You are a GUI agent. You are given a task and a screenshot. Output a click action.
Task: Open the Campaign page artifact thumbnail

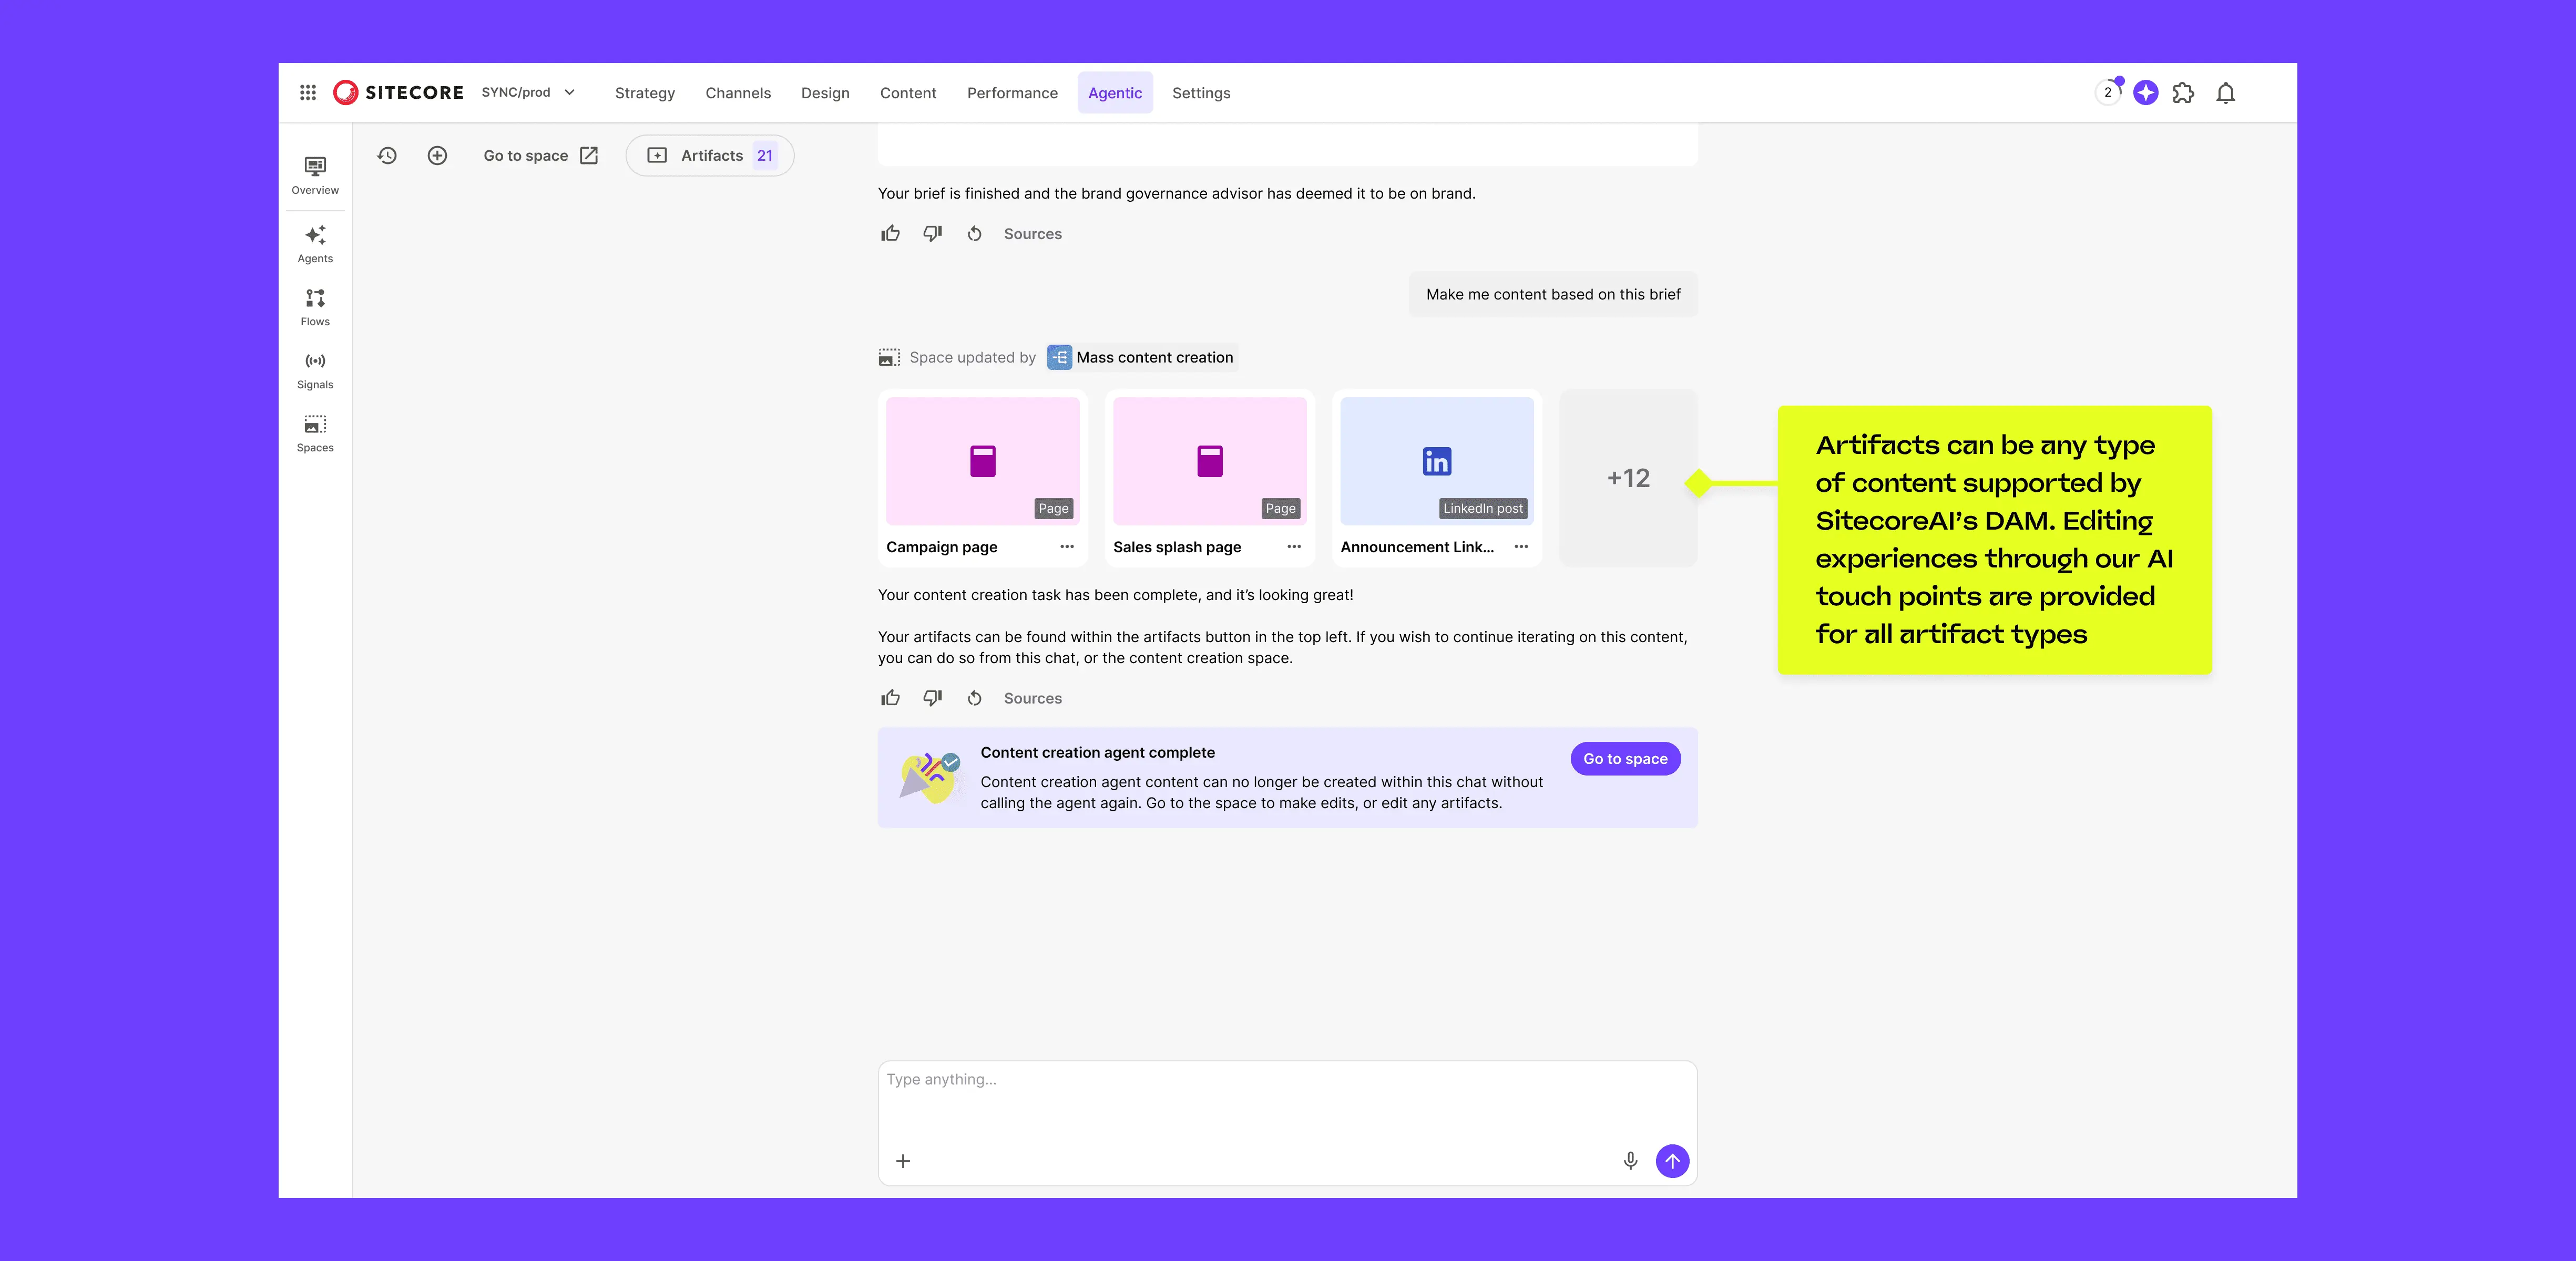[983, 461]
